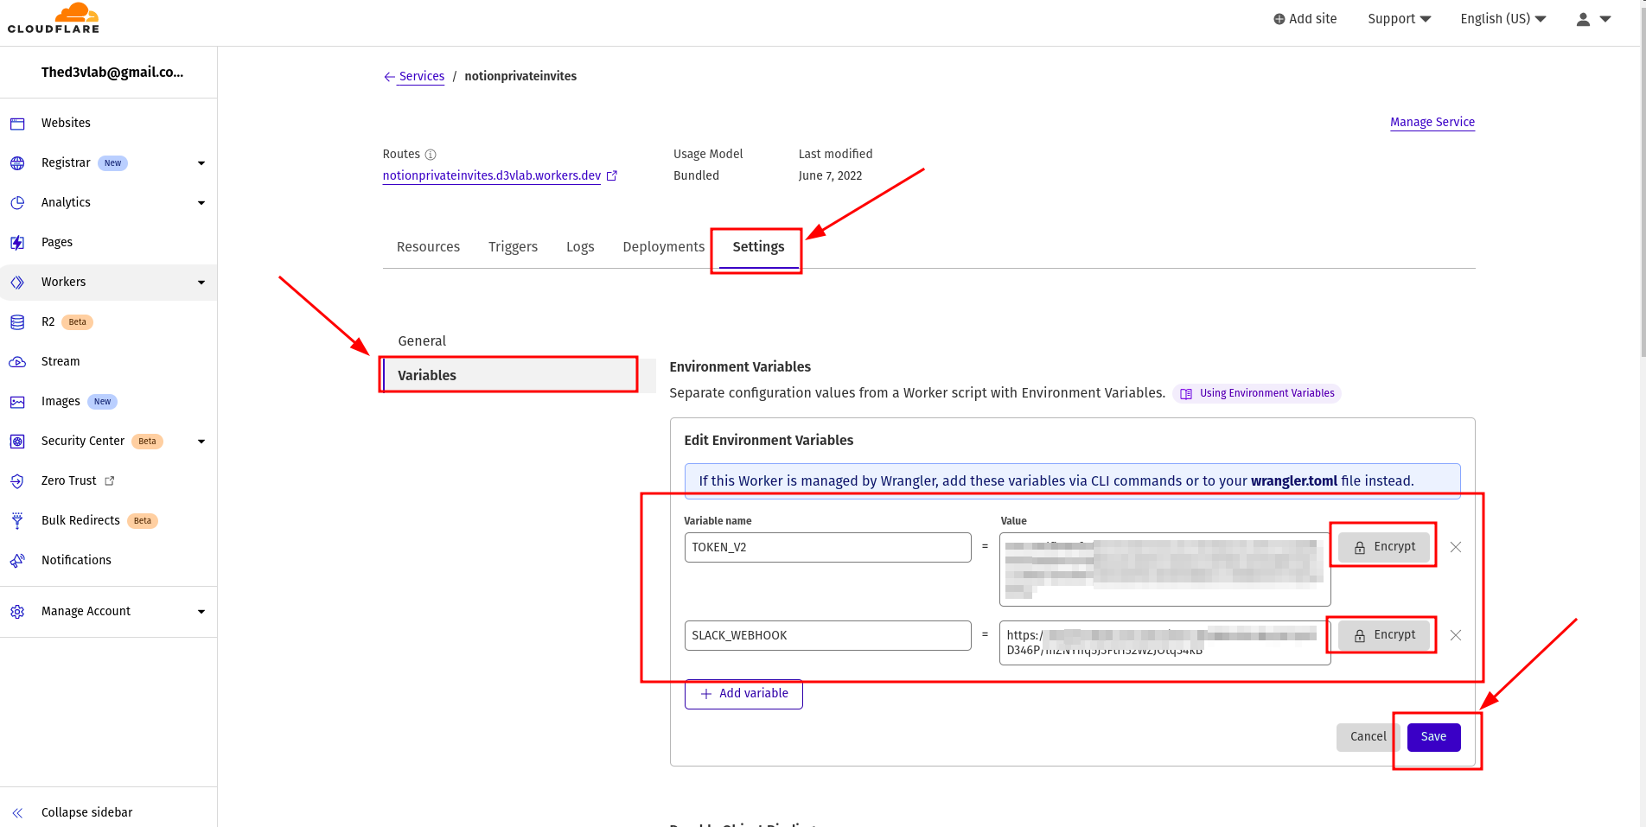Click the SLACK_WEBHOOK value text area
This screenshot has width=1646, height=827.
coord(1164,643)
